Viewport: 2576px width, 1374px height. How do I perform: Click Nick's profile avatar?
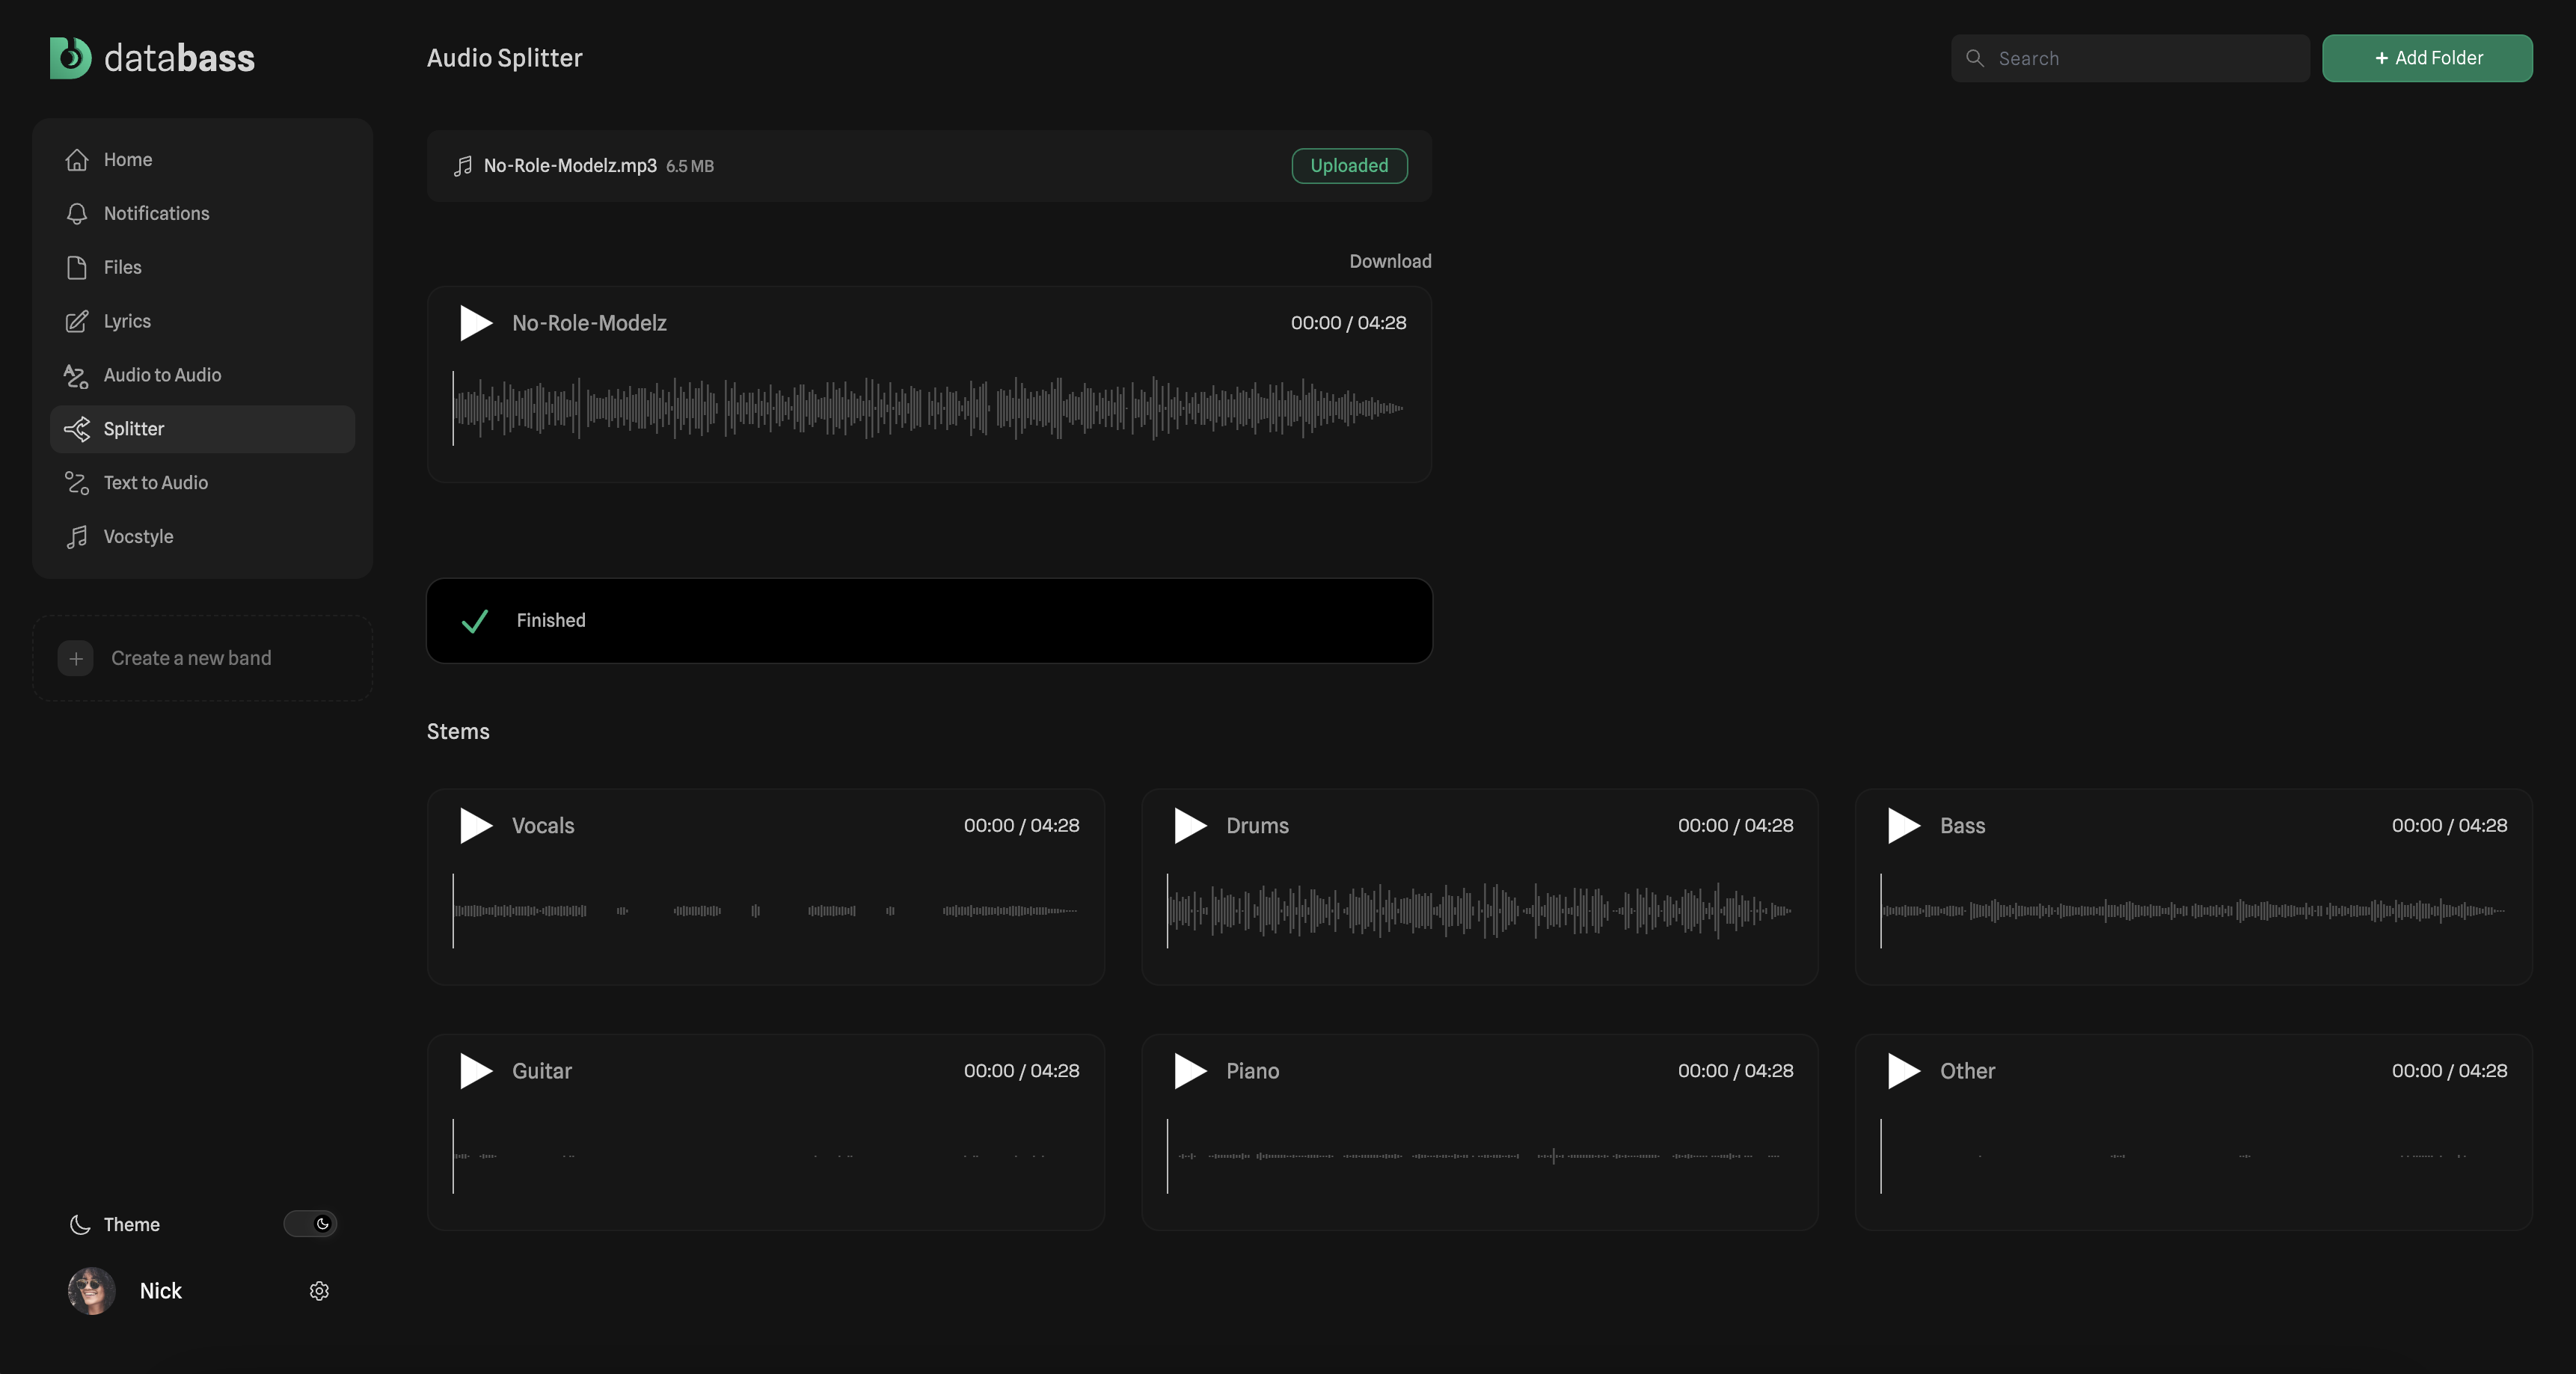click(x=92, y=1291)
